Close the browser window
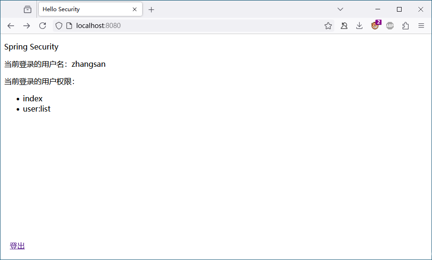This screenshot has width=432, height=260. [421, 9]
